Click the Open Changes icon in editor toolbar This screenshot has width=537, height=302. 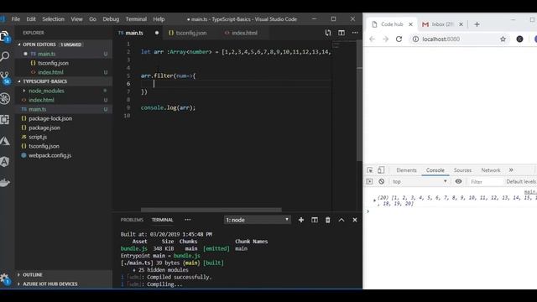point(328,33)
